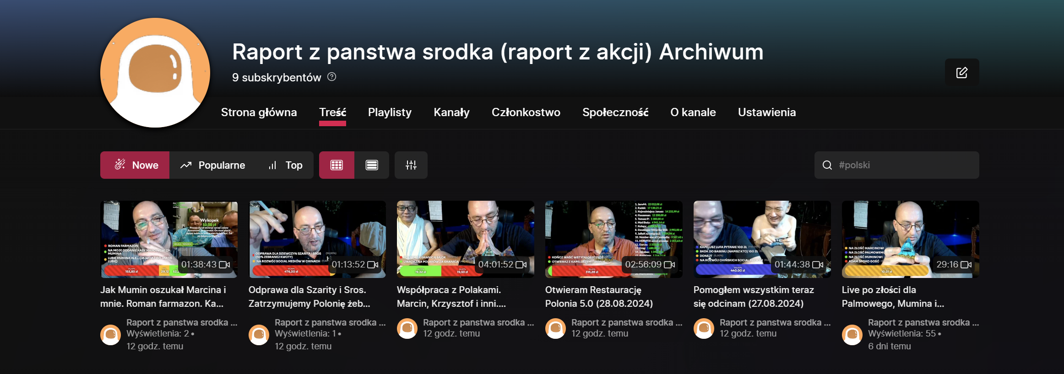Open the Live po złości thumbnail
Viewport: 1064px width, 374px height.
point(910,239)
